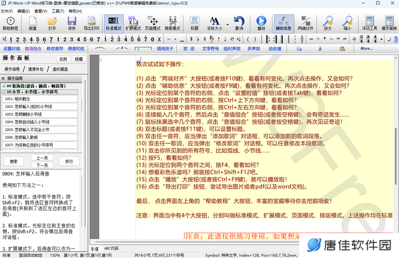Insert the left parenthesis symbol
The width and height of the screenshot is (399, 258).
click(x=248, y=39)
